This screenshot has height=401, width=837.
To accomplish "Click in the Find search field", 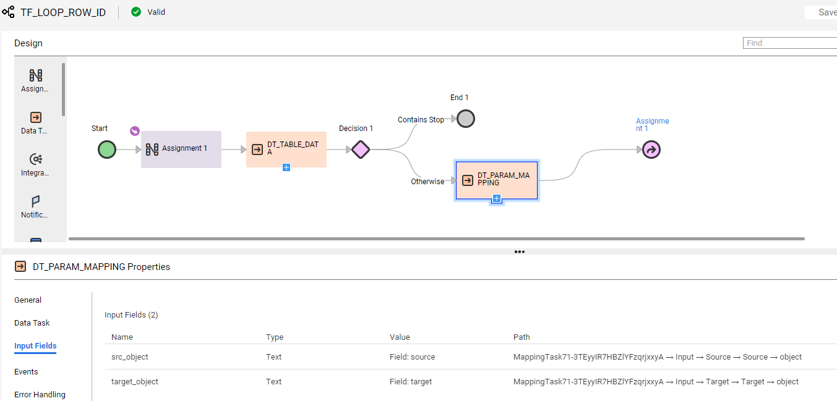I will coord(790,43).
